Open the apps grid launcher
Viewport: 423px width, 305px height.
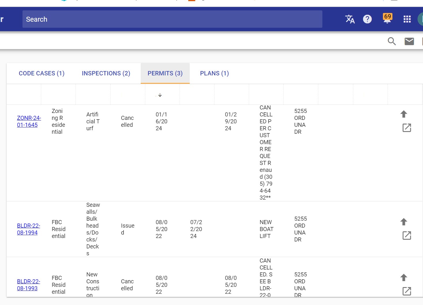pyautogui.click(x=407, y=19)
